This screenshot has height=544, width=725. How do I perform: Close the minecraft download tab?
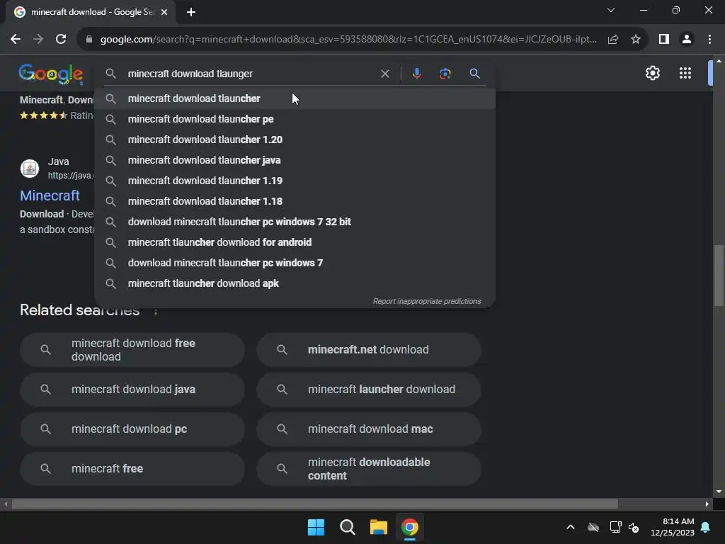164,12
